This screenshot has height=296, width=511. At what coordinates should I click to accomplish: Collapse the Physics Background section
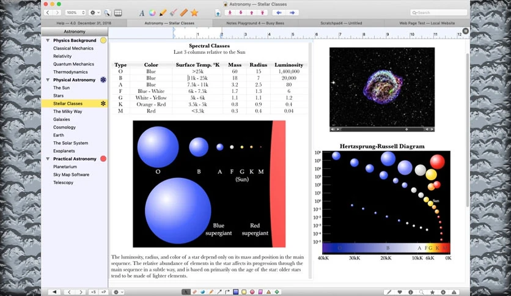(48, 40)
